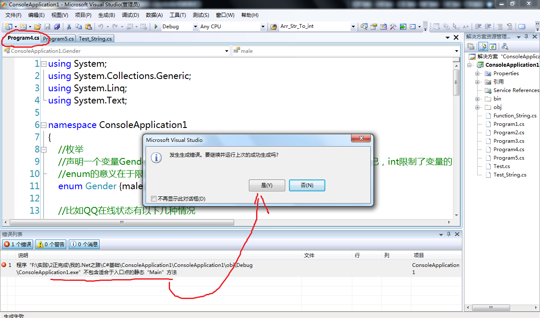Open the Toolbox hammer-and-wrench icon
This screenshot has width=540, height=318.
click(393, 27)
